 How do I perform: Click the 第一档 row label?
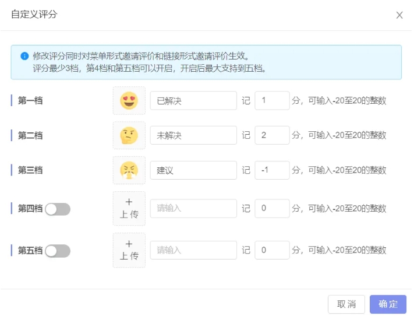coord(30,100)
